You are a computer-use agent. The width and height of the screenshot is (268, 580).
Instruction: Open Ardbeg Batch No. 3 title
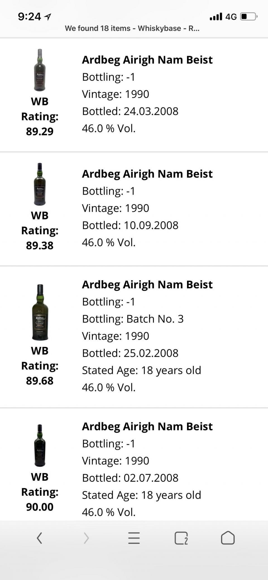coord(147,284)
